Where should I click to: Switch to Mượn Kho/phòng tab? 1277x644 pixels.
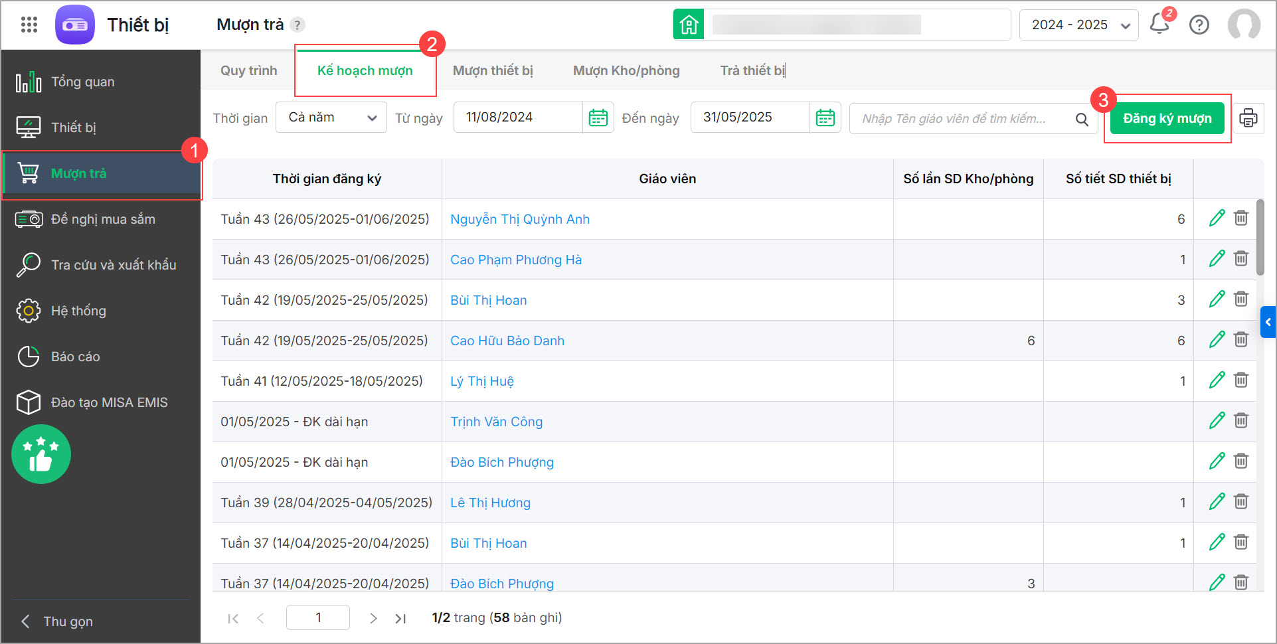pos(626,70)
